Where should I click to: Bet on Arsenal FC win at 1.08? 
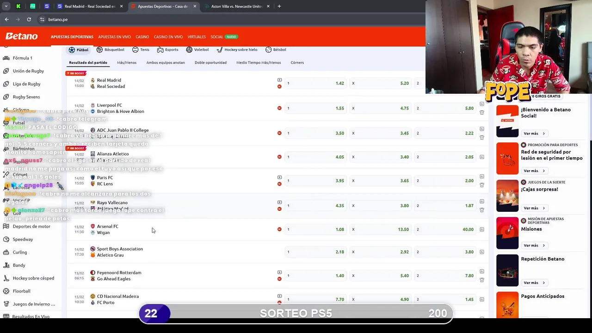[314, 229]
